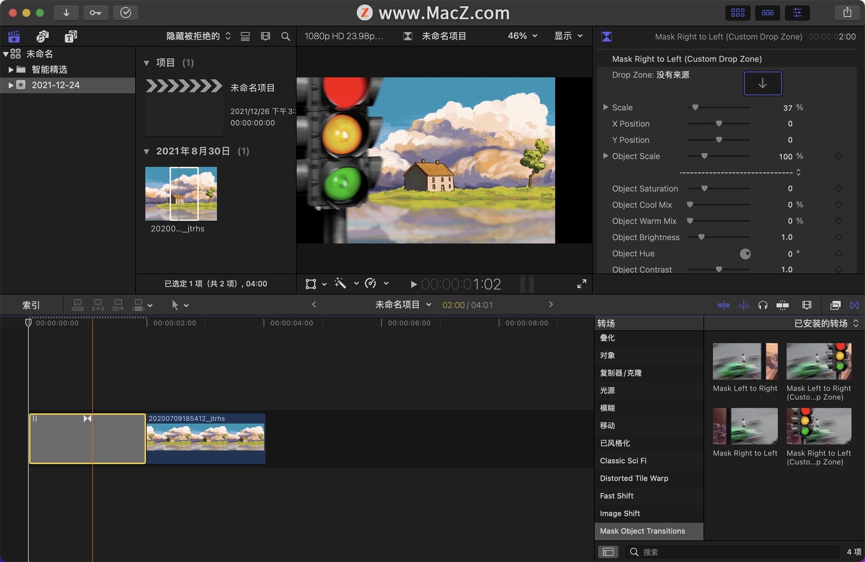Click the Drop Zone source well button
Screen dimensions: 865x562
(x=762, y=83)
